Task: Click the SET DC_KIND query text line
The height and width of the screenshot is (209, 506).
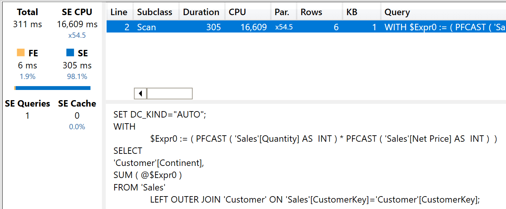Action: click(x=160, y=115)
